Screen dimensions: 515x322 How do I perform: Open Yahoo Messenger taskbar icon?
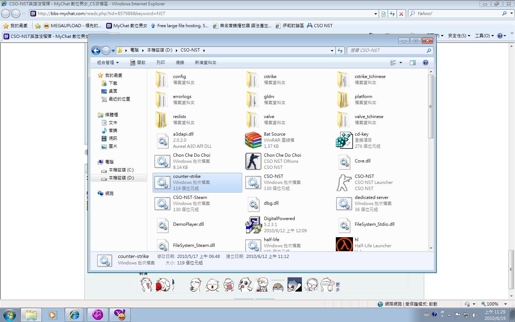(120, 315)
